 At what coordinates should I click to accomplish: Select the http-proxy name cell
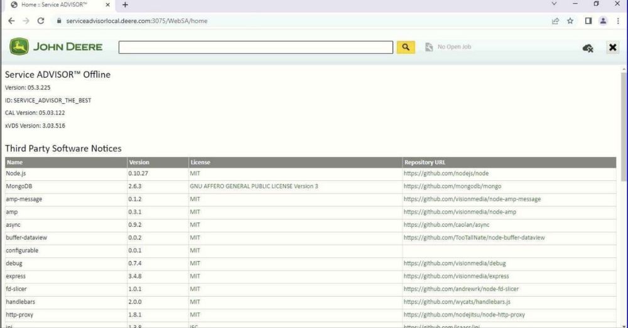click(x=66, y=315)
